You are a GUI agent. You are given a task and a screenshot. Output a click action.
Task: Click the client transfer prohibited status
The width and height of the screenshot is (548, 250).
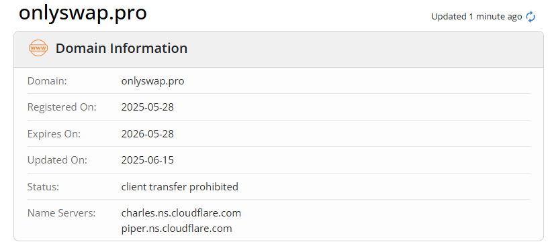pos(179,187)
